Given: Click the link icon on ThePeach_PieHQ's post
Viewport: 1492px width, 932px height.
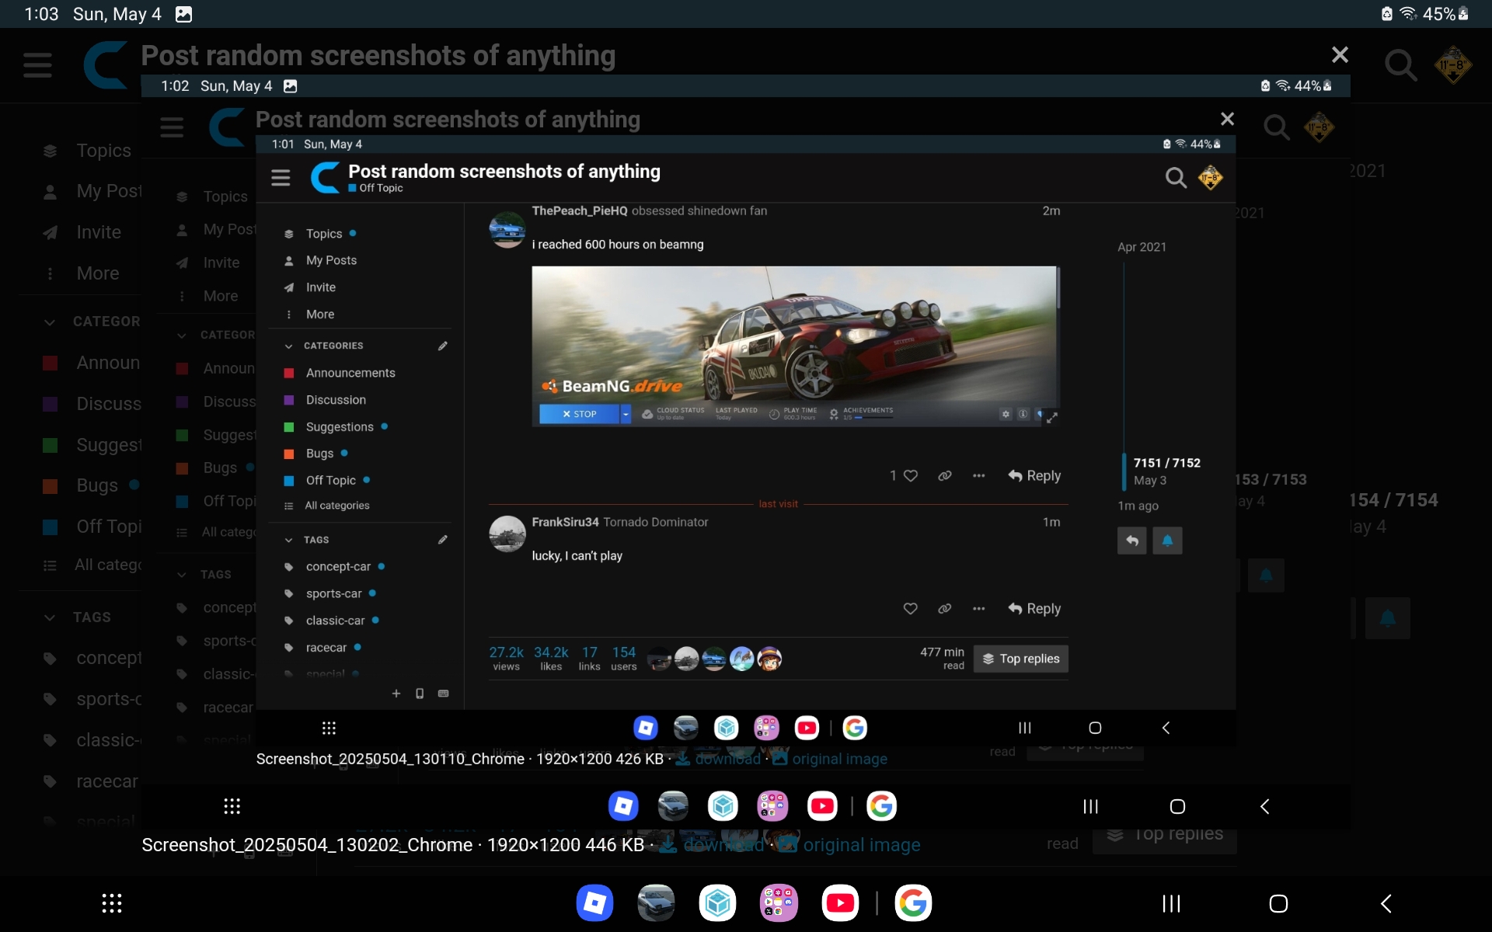Looking at the screenshot, I should tap(944, 475).
